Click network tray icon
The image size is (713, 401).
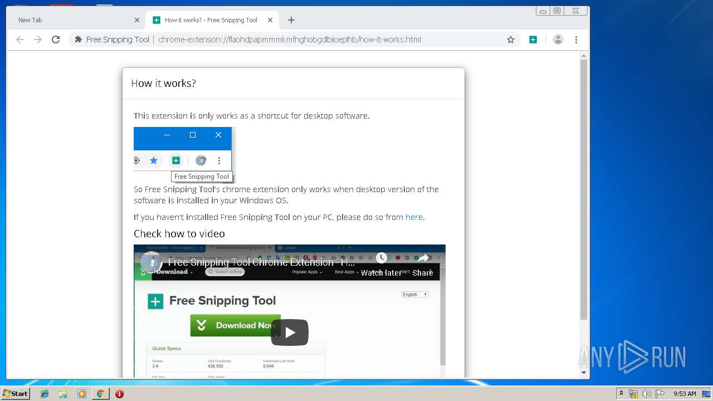coord(633,394)
